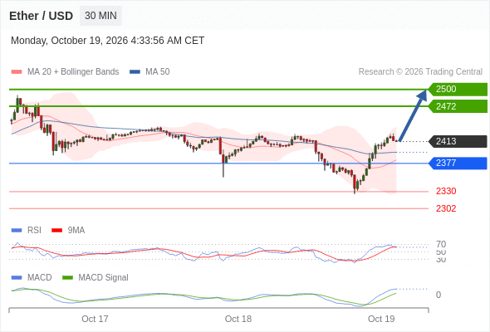Image resolution: width=490 pixels, height=332 pixels.
Task: Toggle the 9MA legend entry
Action: (68, 230)
